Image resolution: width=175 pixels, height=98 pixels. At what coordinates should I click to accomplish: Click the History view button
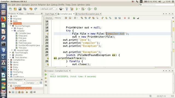coord(58,18)
